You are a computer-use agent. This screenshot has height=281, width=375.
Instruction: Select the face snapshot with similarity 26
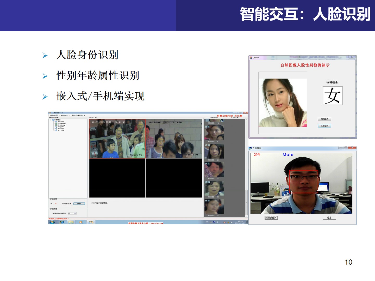[x=214, y=151]
